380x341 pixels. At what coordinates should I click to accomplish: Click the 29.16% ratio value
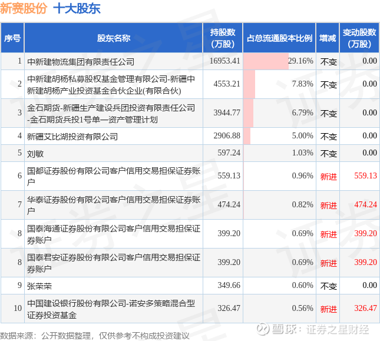[300, 61]
